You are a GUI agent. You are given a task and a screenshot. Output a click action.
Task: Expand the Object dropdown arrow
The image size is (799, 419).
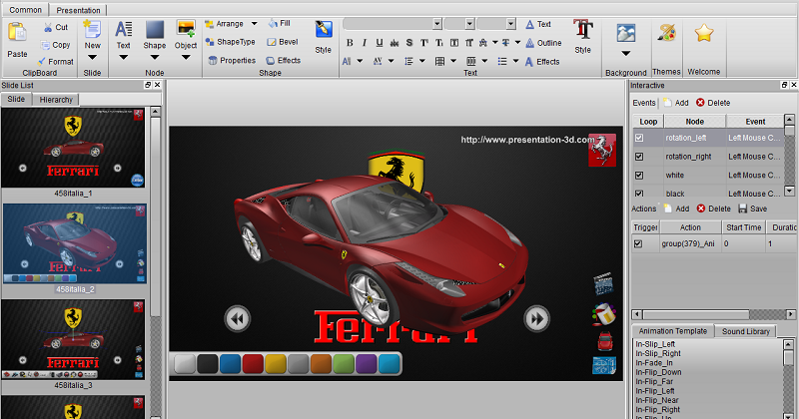tap(186, 58)
